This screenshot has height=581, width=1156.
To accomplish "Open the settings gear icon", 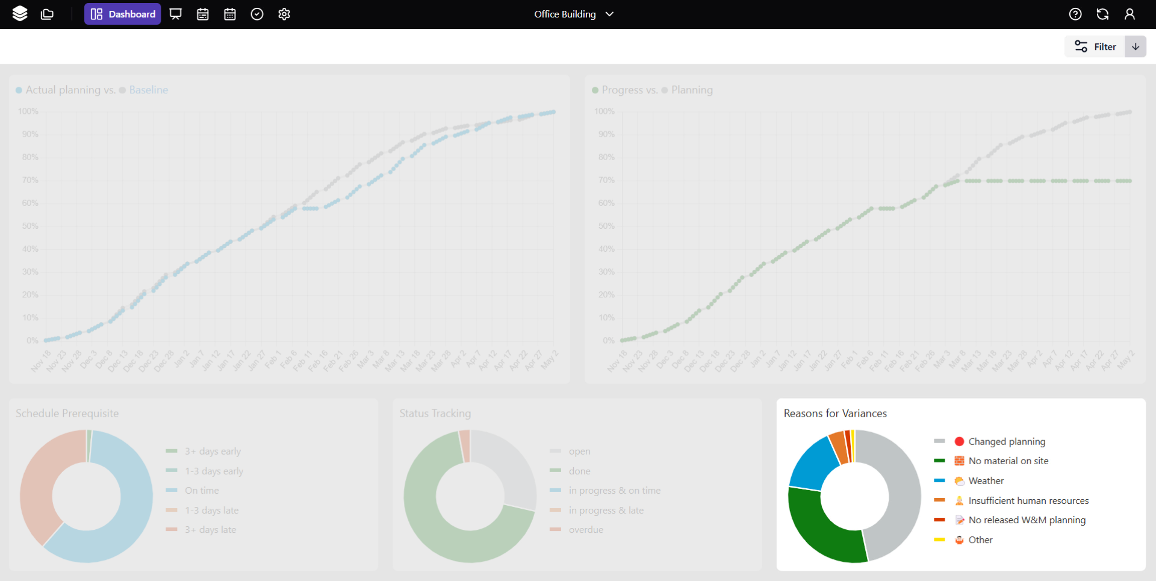I will (x=284, y=14).
